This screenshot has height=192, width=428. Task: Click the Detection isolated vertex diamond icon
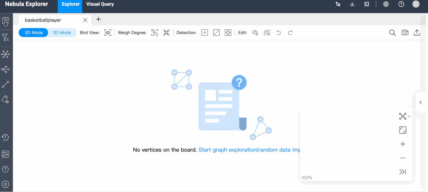pos(228,33)
